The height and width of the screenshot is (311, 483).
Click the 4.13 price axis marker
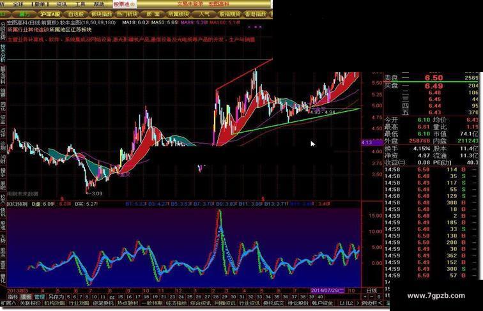click(371, 142)
